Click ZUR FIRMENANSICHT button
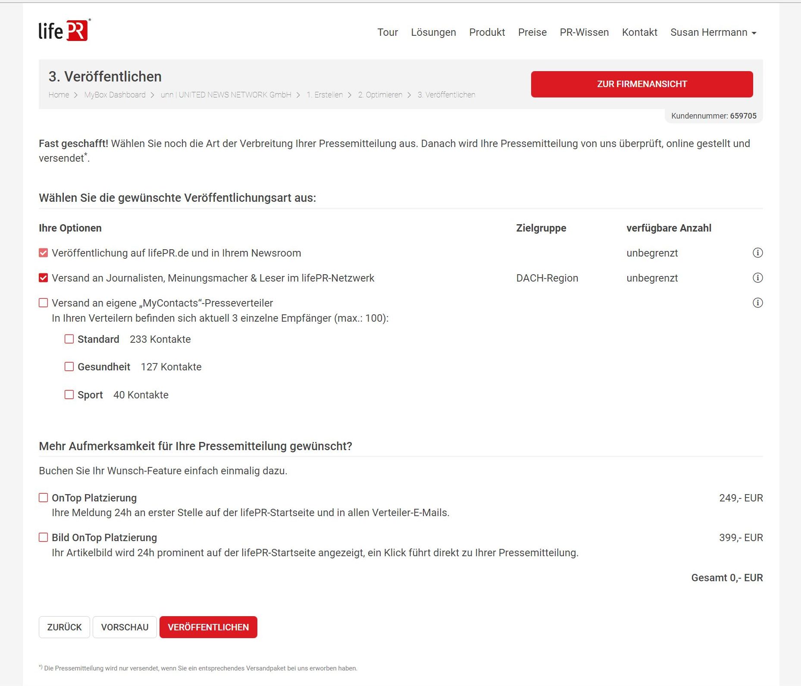The height and width of the screenshot is (686, 801). pos(641,85)
